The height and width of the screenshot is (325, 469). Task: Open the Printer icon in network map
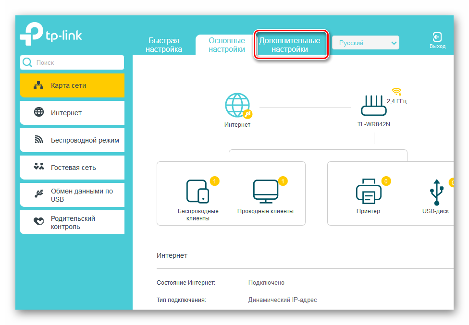369,192
